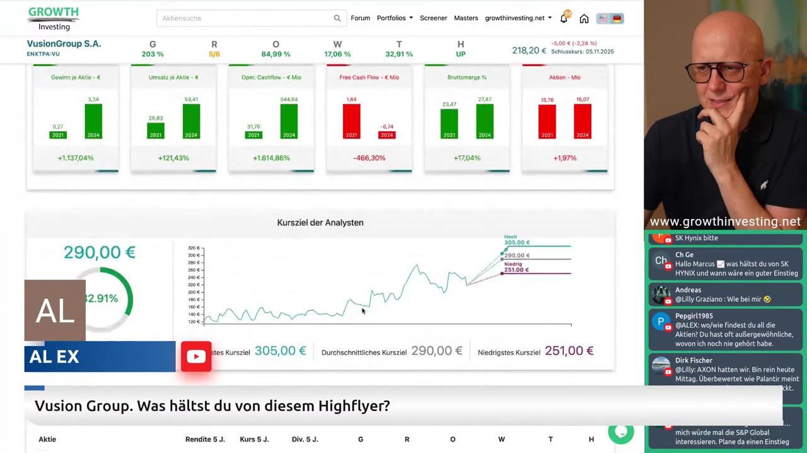This screenshot has height=453, width=807.
Task: Open the notifications bell
Action: [564, 18]
